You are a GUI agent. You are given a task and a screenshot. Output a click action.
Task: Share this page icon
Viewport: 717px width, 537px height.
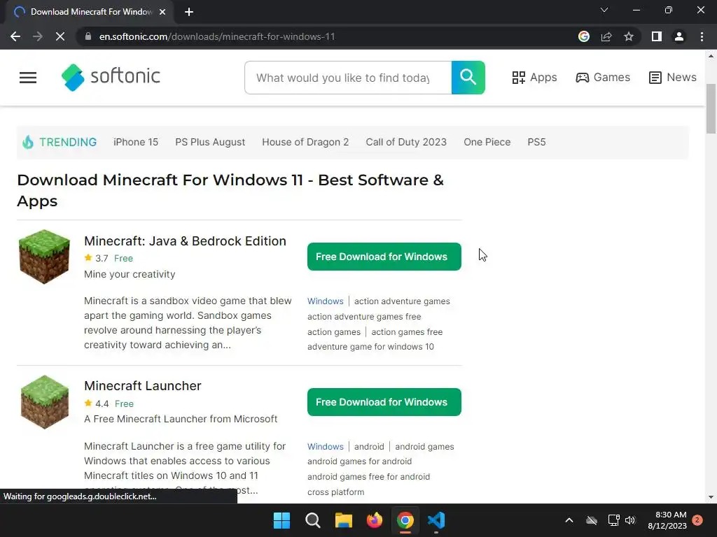tap(606, 36)
